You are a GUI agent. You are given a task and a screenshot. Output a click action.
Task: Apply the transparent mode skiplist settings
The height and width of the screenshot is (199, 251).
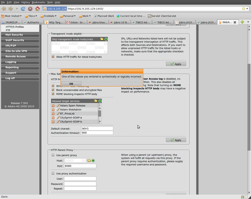click(x=176, y=64)
